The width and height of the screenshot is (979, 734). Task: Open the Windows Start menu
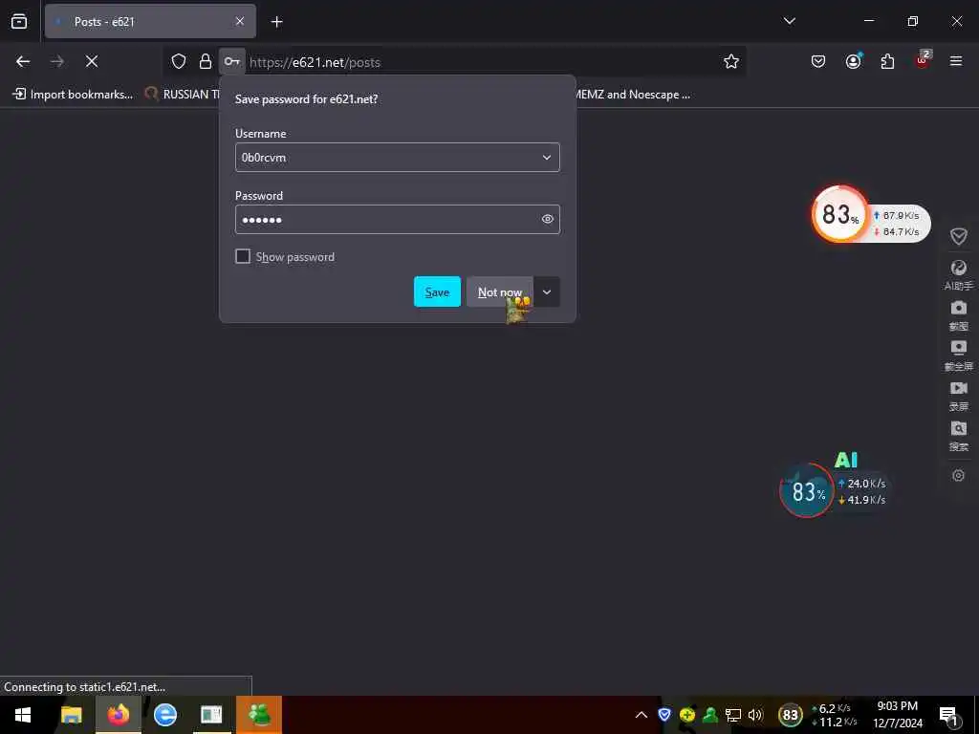point(23,715)
